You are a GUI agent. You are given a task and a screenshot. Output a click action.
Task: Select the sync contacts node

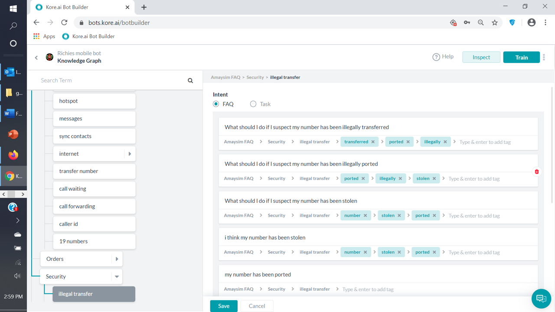click(x=95, y=136)
